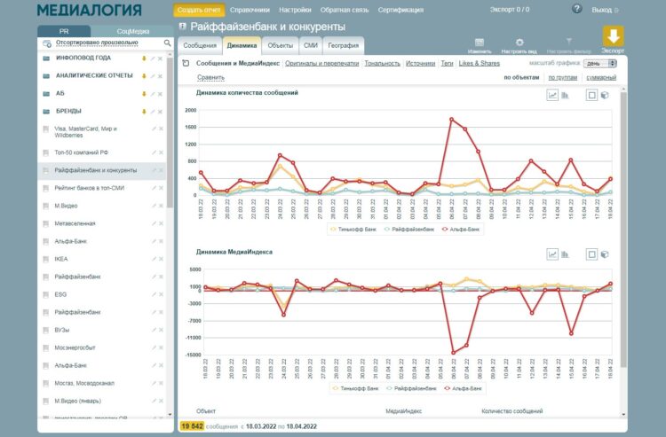Viewport: 666px width, 437px height.
Task: Open the Тональность link
Action: [x=382, y=63]
